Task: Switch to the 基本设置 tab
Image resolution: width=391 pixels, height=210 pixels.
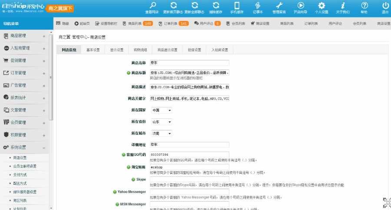Action: pos(93,50)
